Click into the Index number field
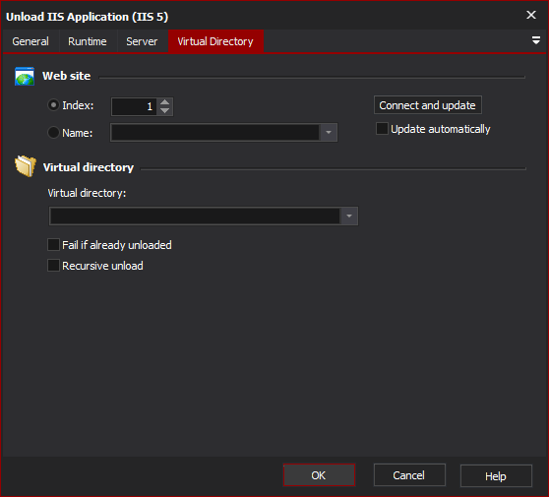This screenshot has height=497, width=549. coord(134,106)
